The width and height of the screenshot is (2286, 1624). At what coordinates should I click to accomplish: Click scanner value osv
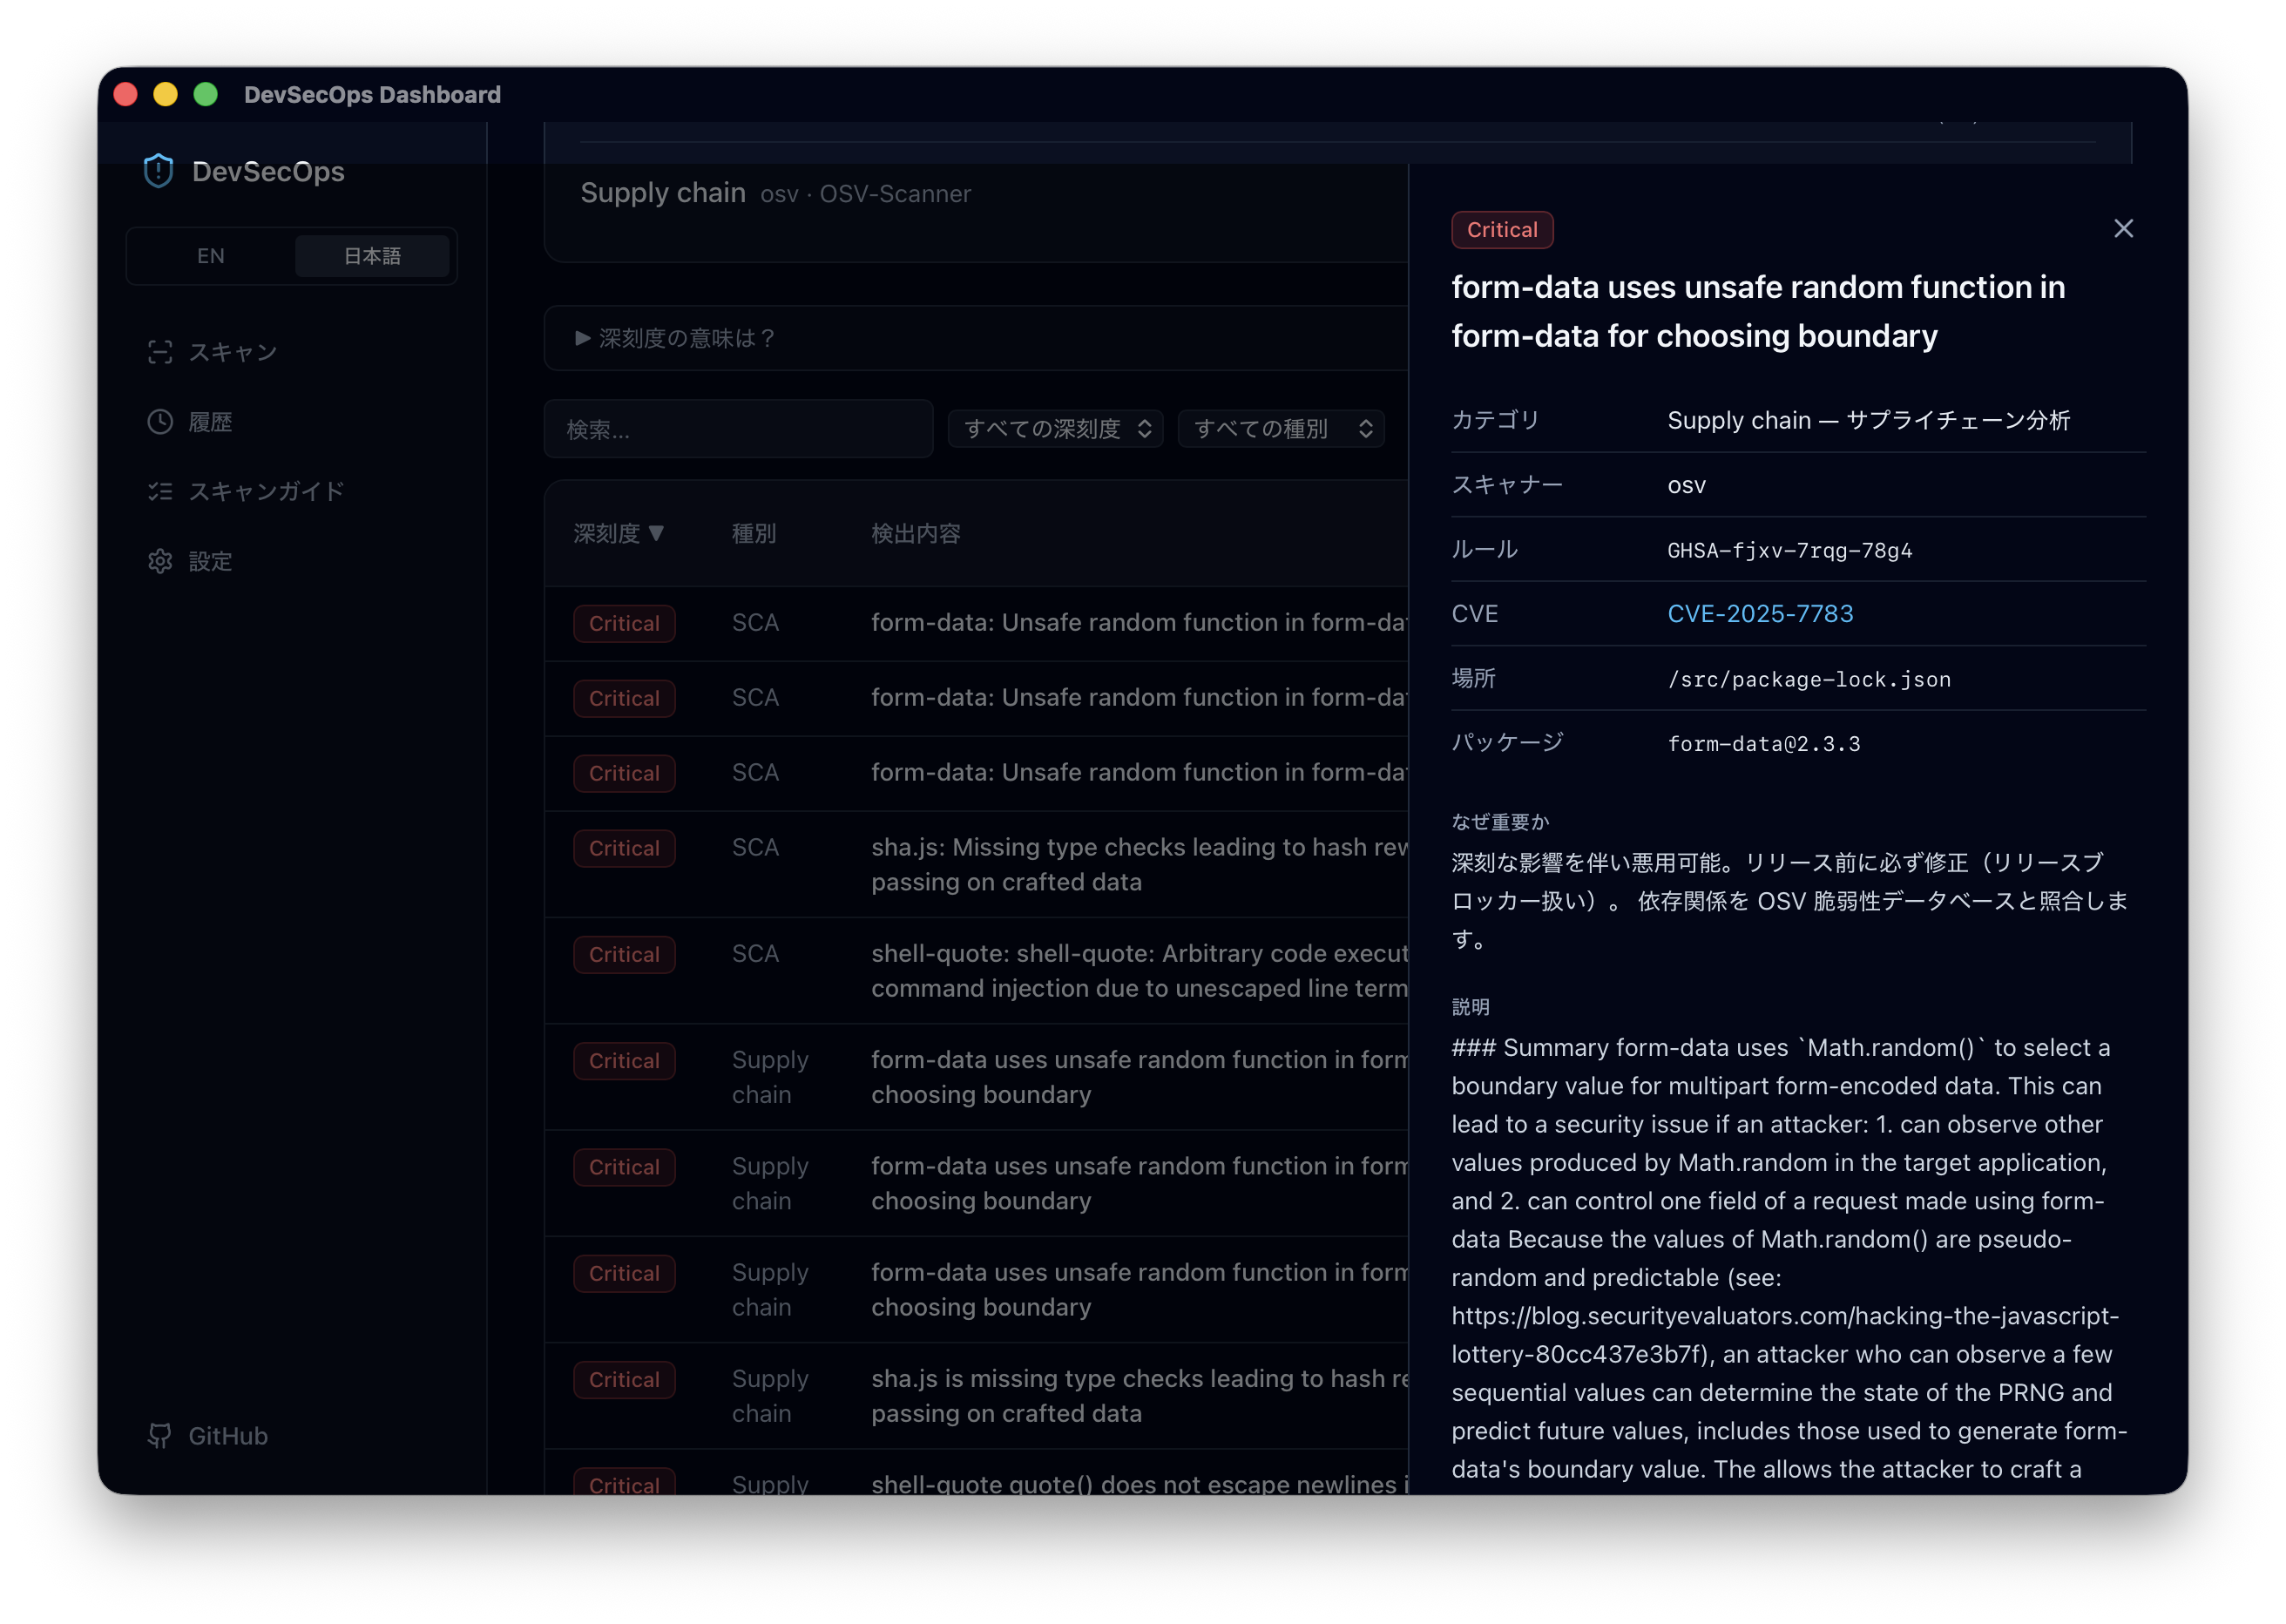(x=1686, y=486)
